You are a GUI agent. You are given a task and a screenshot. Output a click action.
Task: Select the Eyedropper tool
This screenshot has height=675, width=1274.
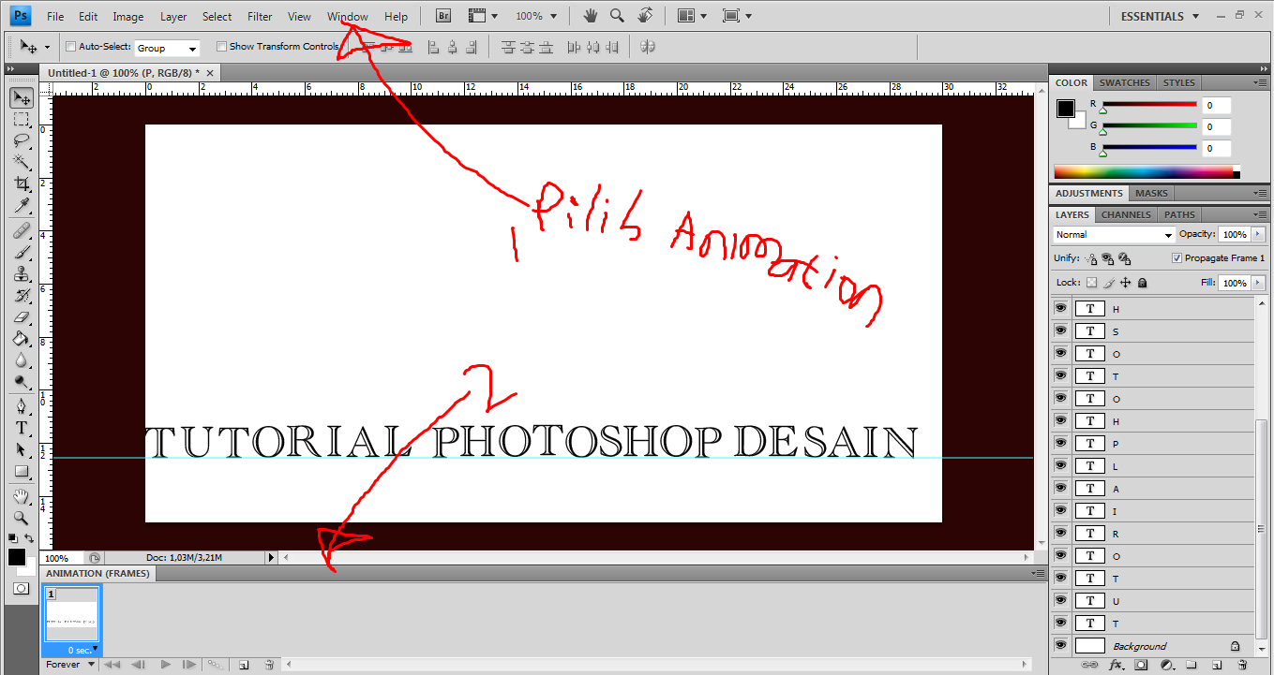tap(22, 205)
